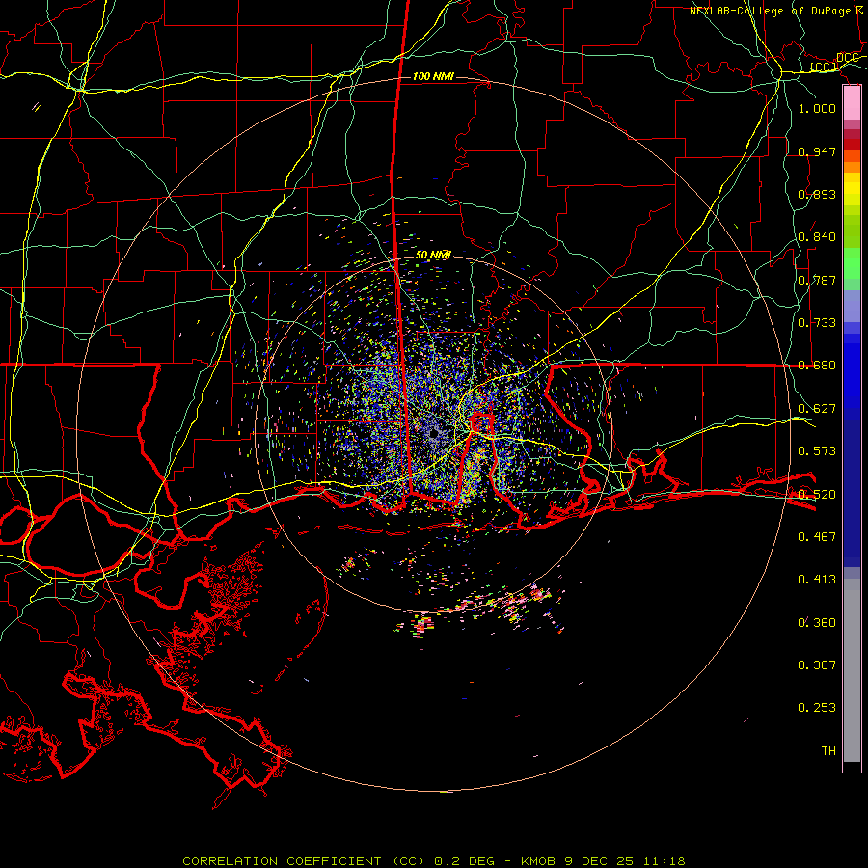Click the "11:18" time stamp

point(665,861)
